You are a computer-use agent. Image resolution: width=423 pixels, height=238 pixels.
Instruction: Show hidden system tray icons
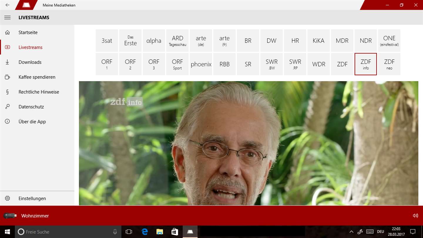[x=351, y=232]
